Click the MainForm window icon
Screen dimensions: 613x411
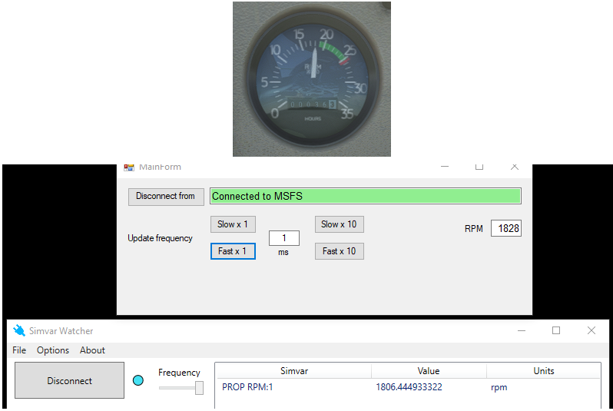click(x=129, y=167)
